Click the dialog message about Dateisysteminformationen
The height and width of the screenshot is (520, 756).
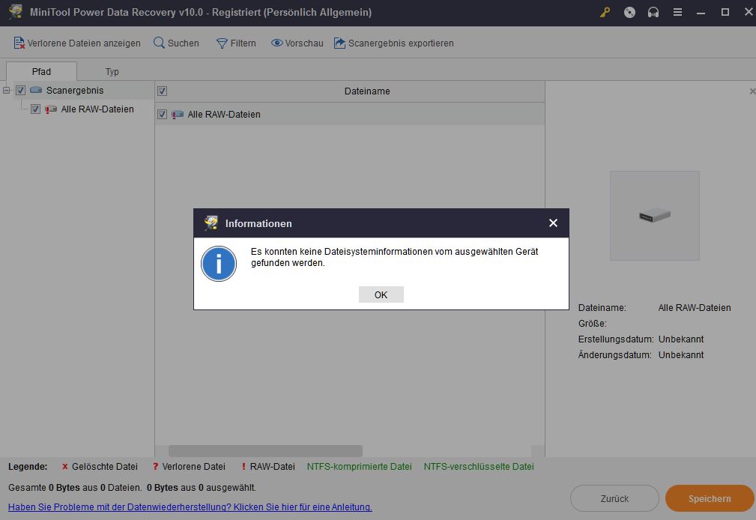click(x=394, y=257)
